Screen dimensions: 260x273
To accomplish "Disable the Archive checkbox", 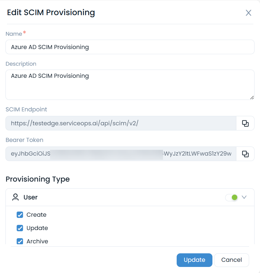I will tap(20, 241).
